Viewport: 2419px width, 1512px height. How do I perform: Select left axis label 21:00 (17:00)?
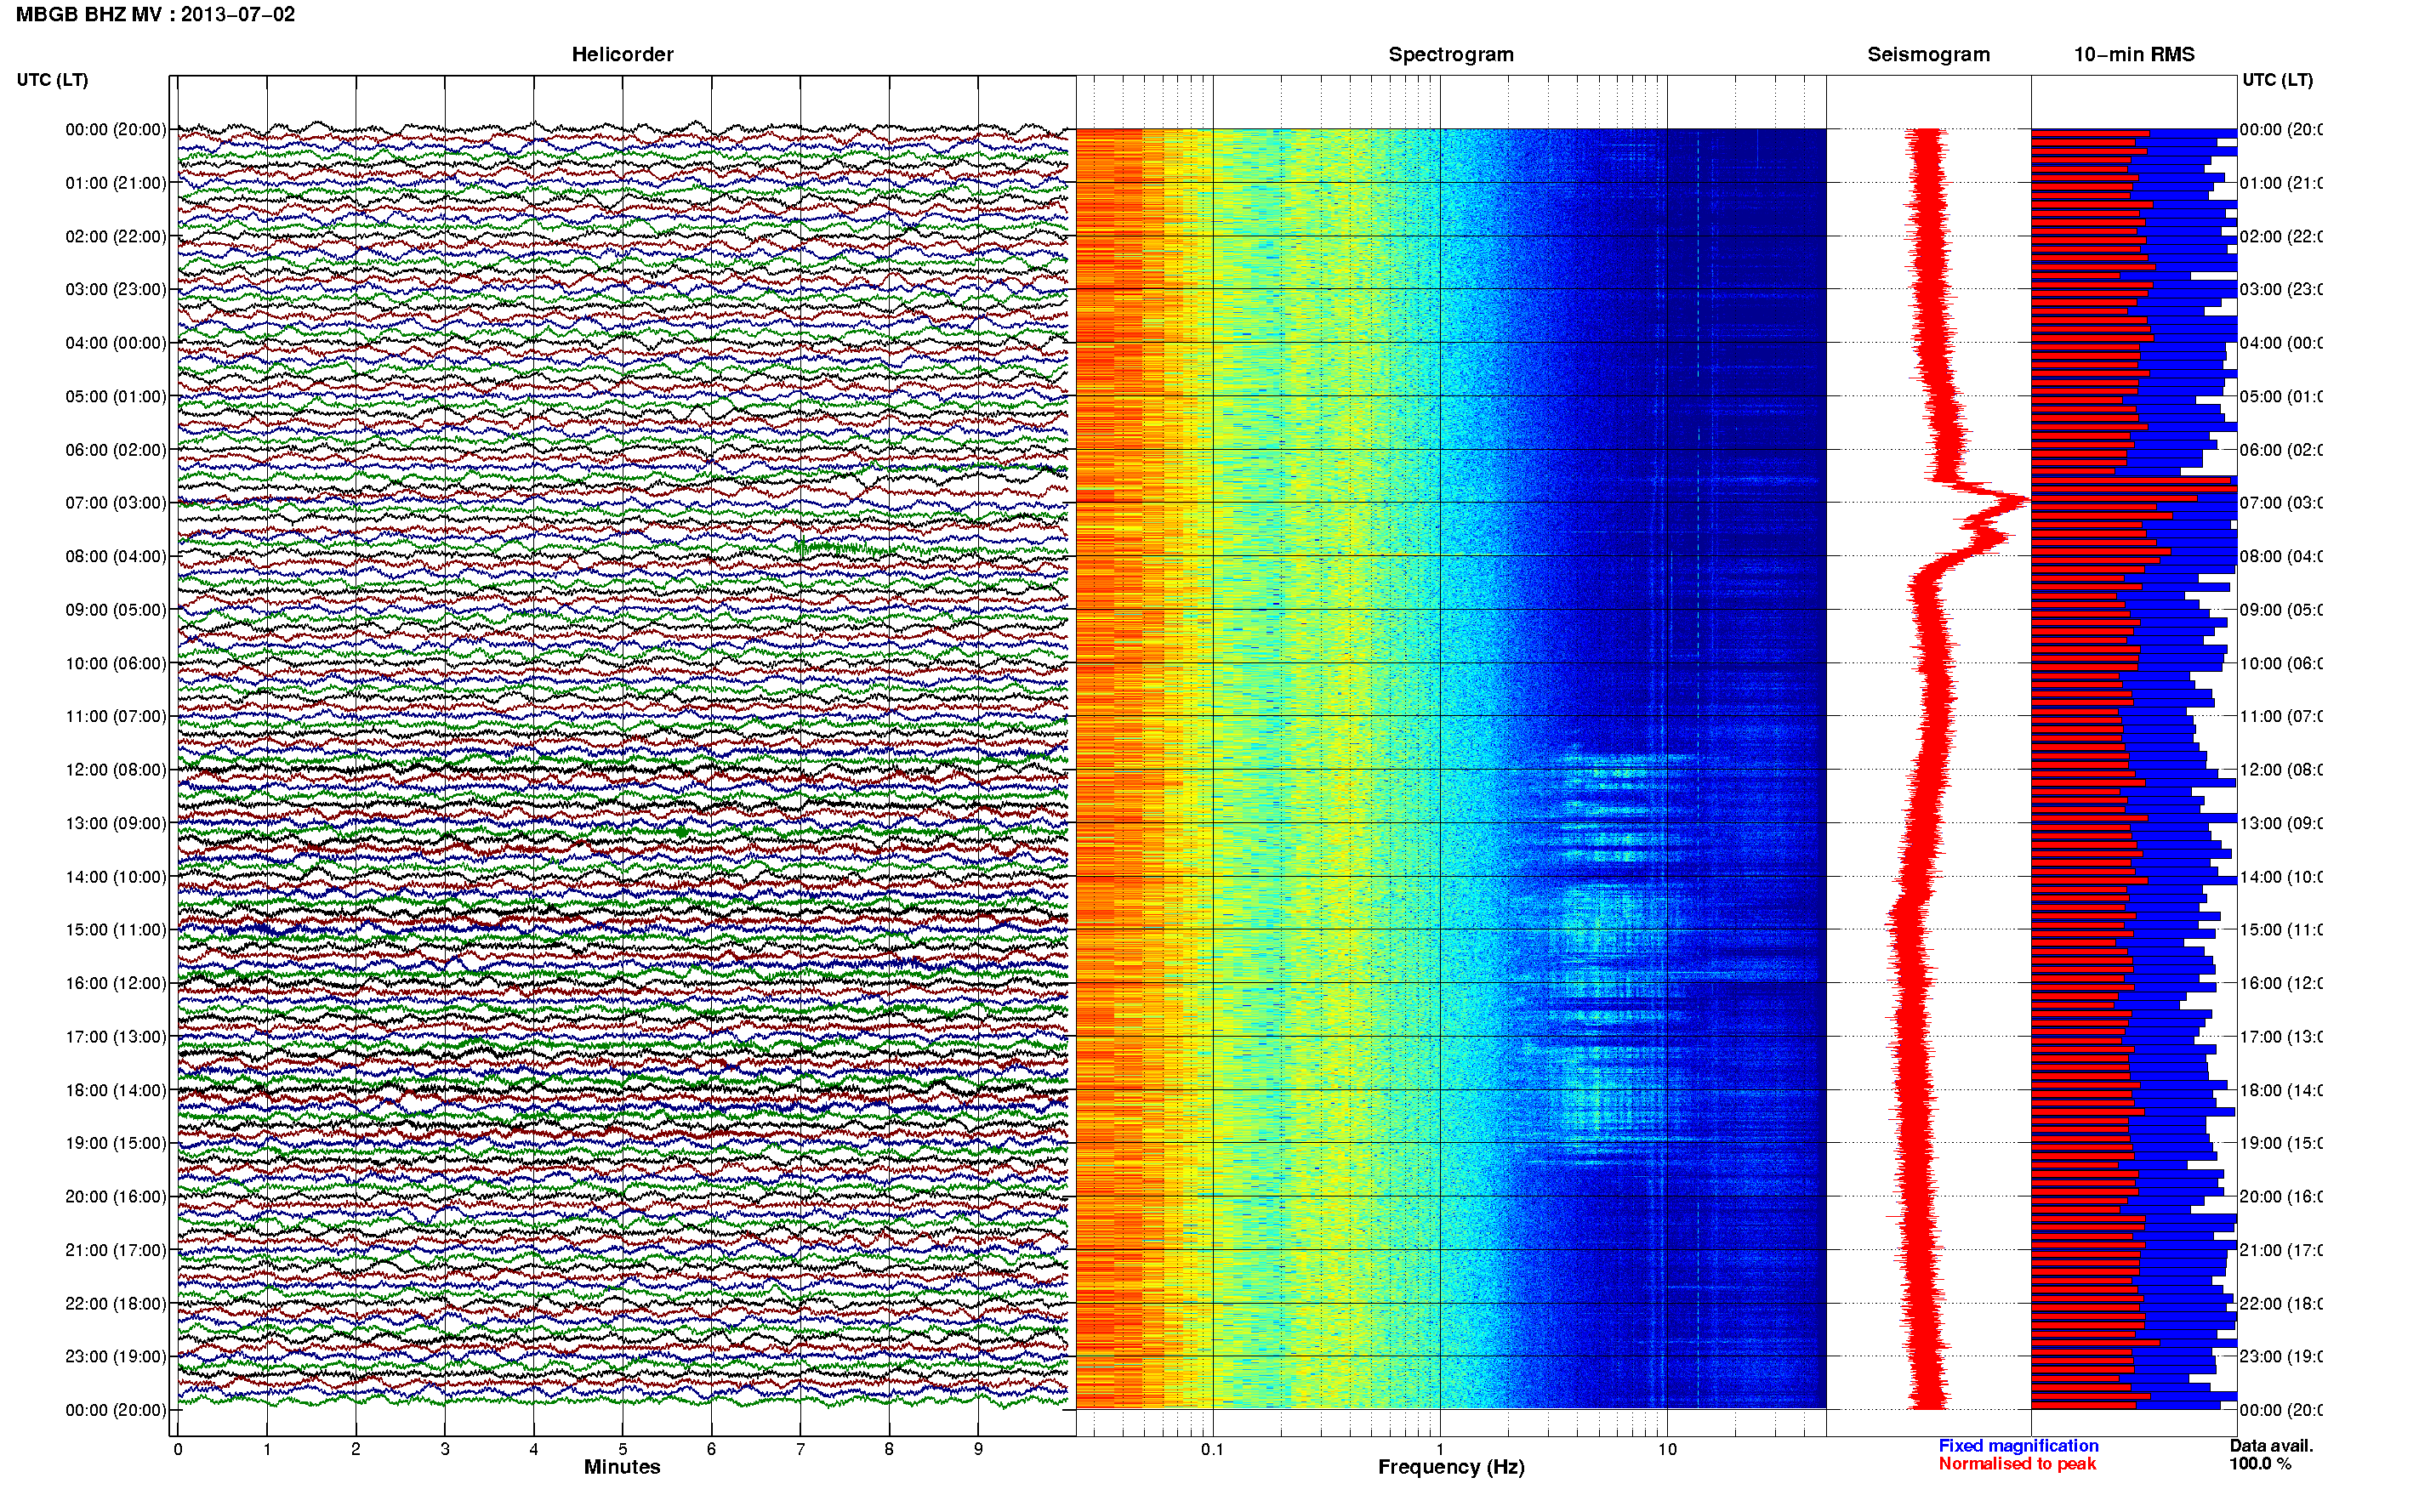(x=116, y=1250)
